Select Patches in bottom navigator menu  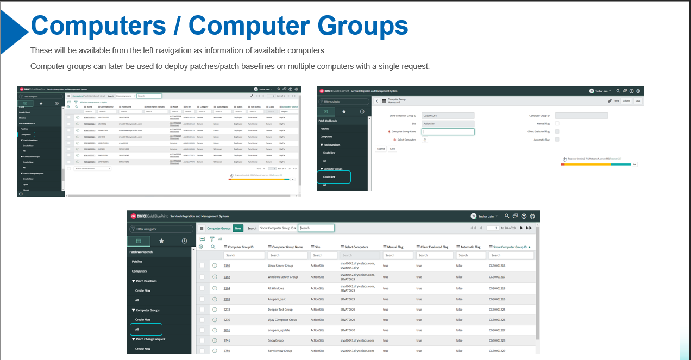pyautogui.click(x=137, y=262)
